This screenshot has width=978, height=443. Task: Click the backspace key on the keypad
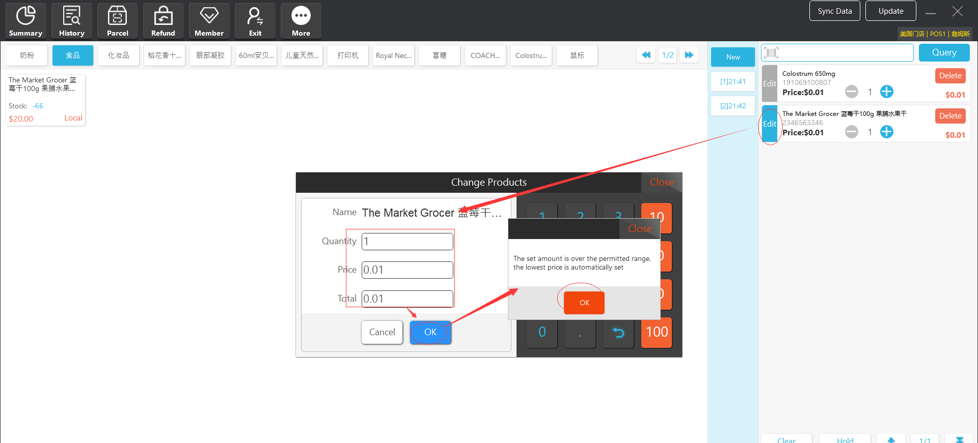pyautogui.click(x=618, y=333)
